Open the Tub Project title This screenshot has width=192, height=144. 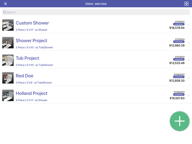coord(27,58)
